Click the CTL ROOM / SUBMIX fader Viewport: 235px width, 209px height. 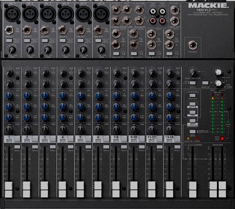tap(193, 190)
